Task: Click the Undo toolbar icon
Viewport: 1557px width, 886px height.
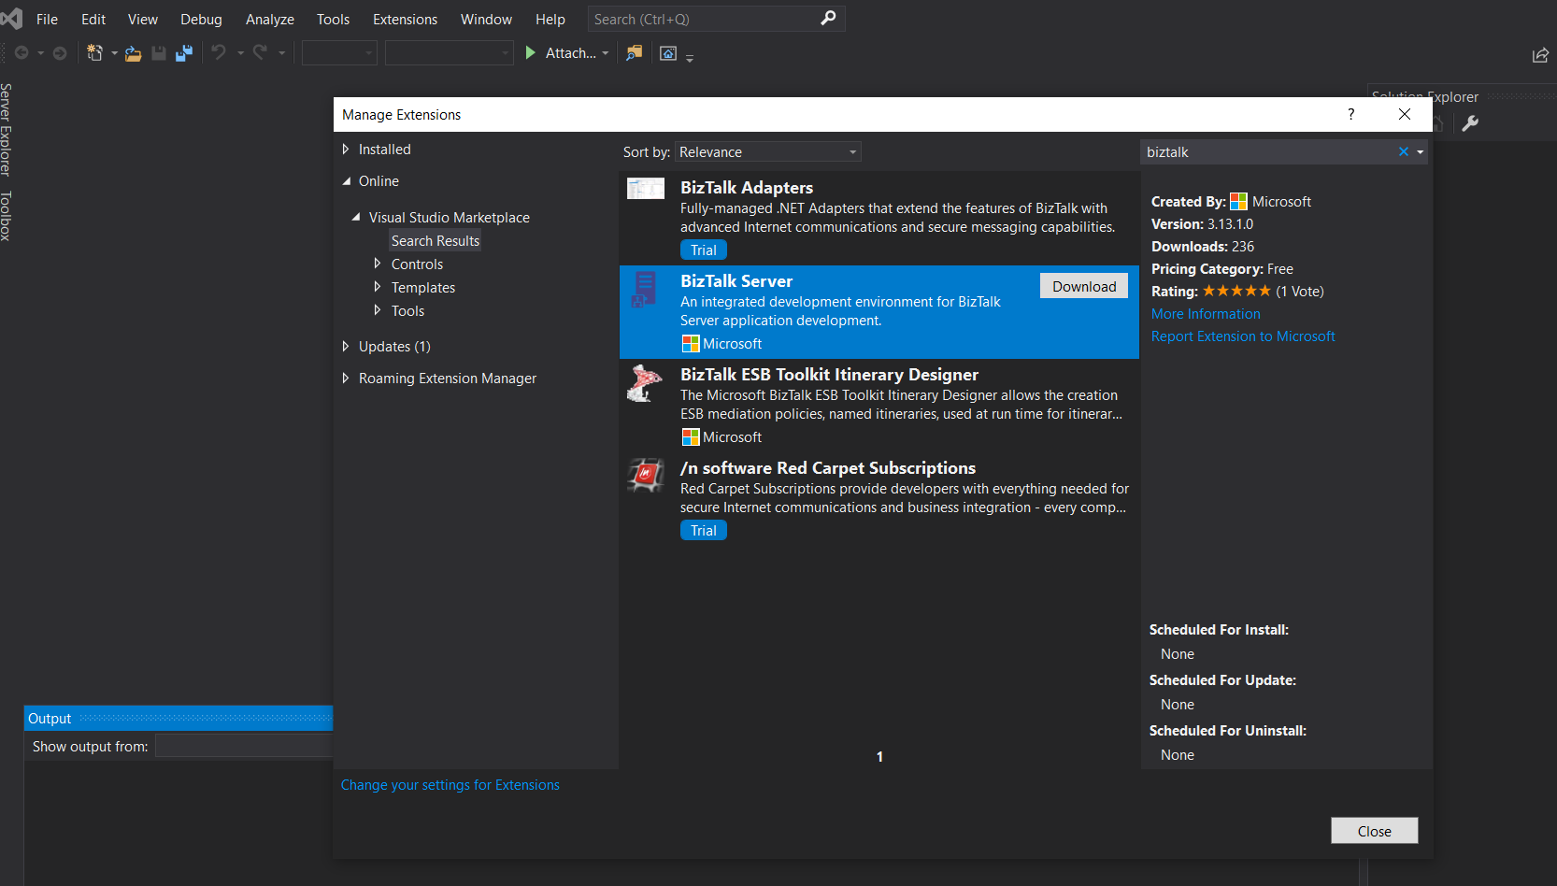Action: 219,52
